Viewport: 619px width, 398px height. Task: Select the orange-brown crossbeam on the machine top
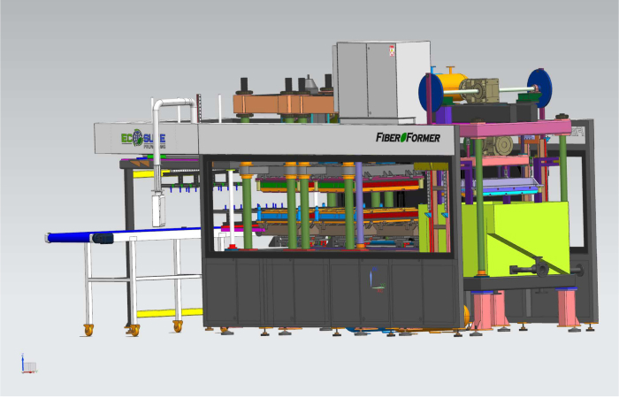[284, 104]
